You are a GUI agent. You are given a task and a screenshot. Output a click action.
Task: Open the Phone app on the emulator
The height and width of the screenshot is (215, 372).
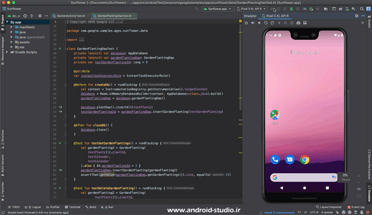pos(275,160)
